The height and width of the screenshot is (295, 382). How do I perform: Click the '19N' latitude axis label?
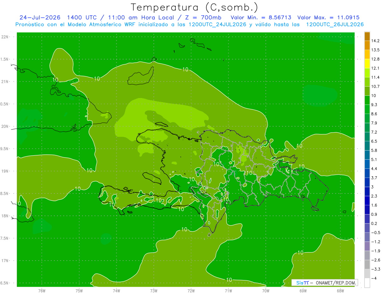click(x=5, y=171)
